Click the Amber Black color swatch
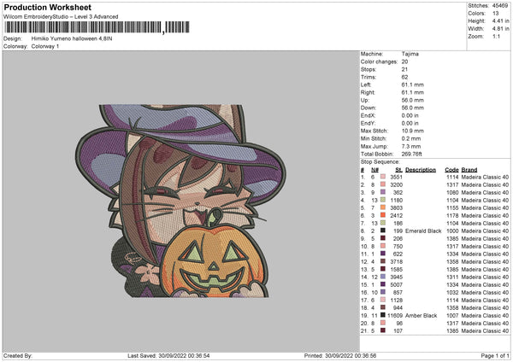513x362 pixels. click(384, 315)
